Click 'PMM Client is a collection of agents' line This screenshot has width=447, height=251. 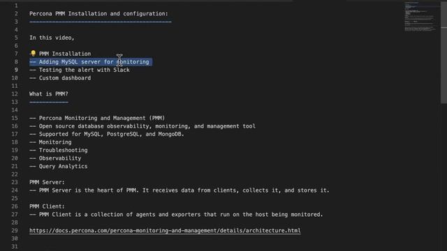coord(176,214)
